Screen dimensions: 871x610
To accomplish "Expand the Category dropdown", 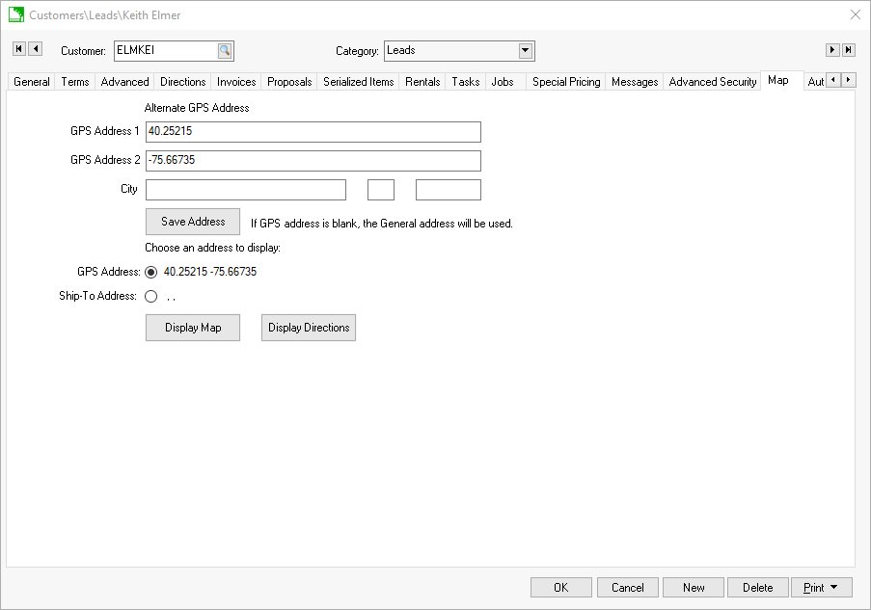I will click(526, 51).
